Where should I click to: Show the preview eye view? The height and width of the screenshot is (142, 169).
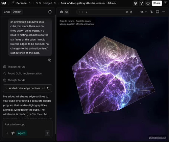(x=62, y=12)
